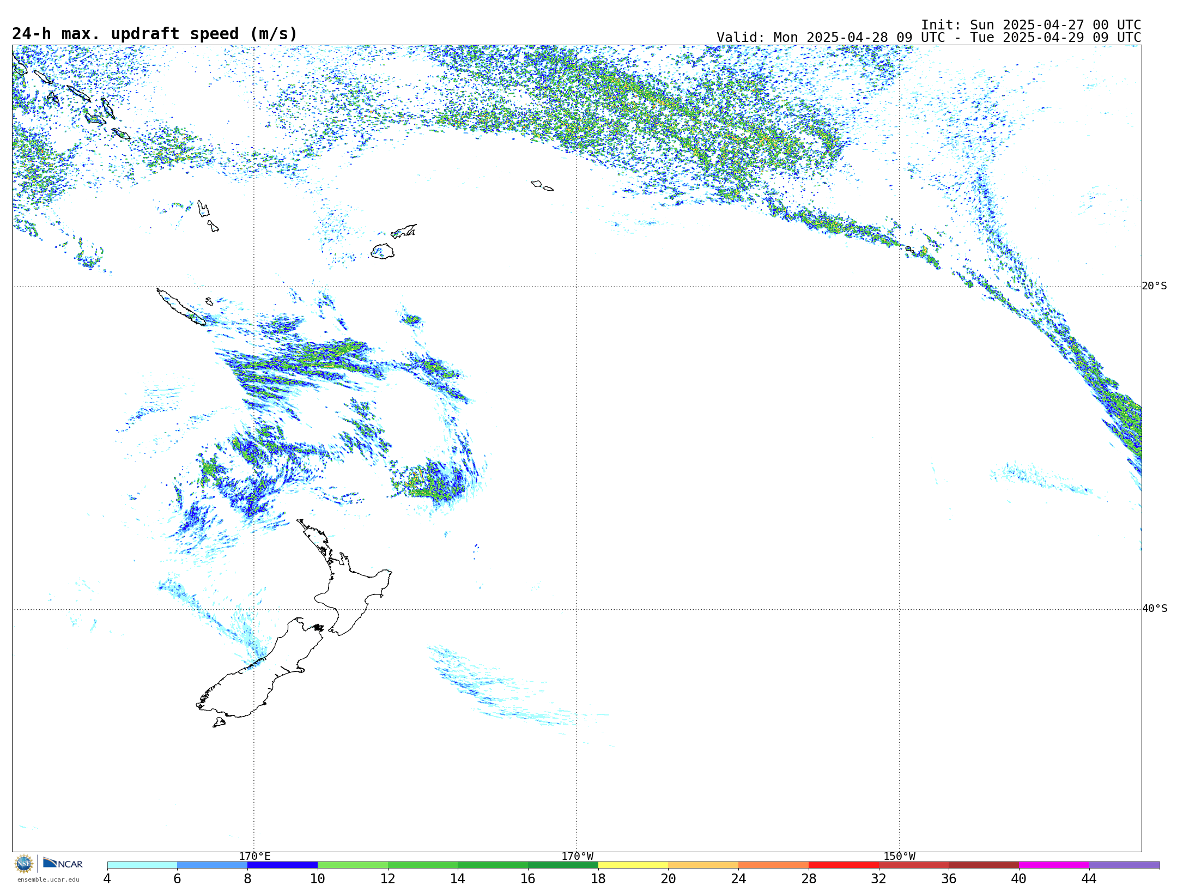Click the NSF logo
This screenshot has height=886, width=1177.
pos(24,864)
